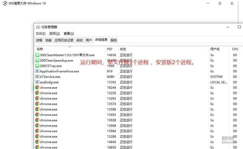243x149 pixels.
Task: Click the ATService.exe process icon
Action: 37,77
